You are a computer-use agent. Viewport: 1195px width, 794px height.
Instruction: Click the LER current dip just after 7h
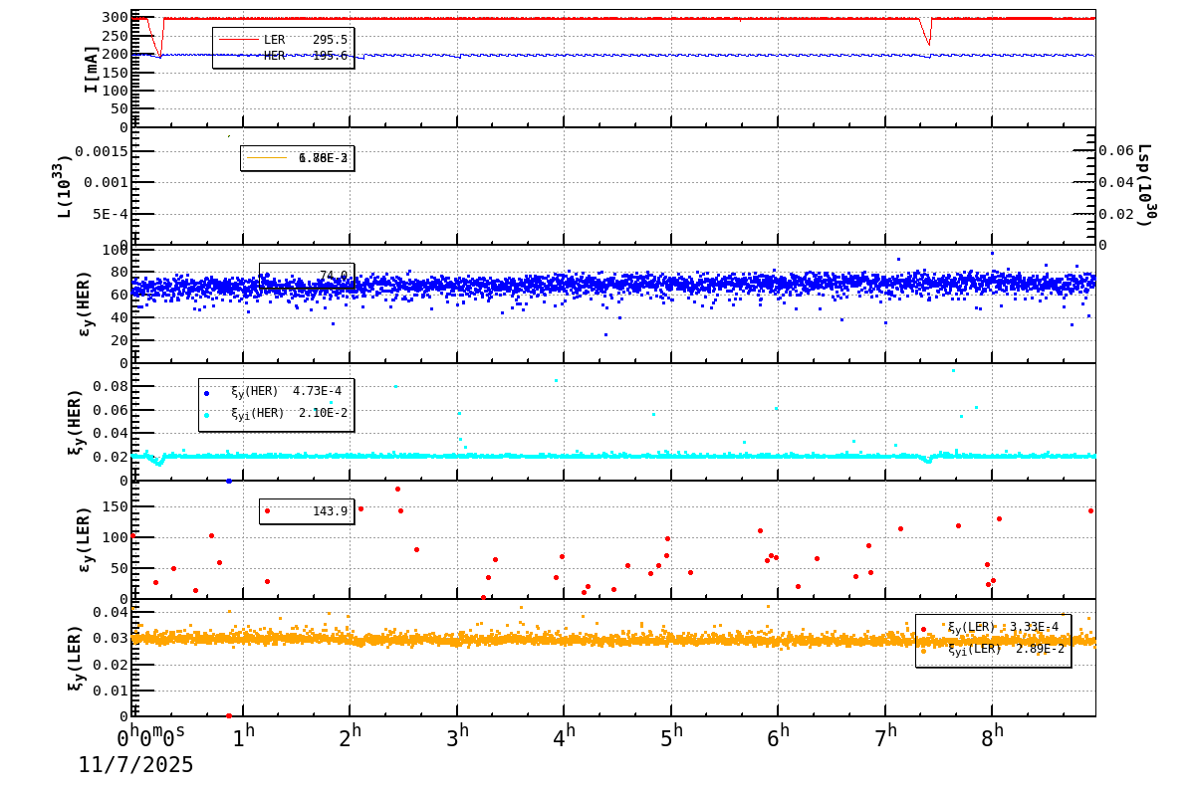pyautogui.click(x=929, y=42)
